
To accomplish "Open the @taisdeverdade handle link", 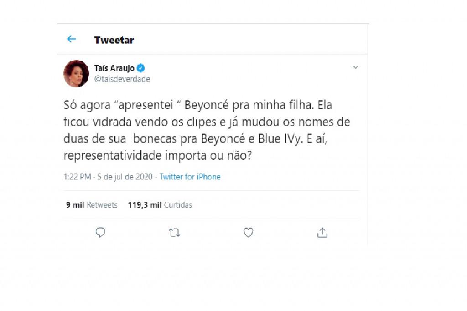I will [x=122, y=79].
